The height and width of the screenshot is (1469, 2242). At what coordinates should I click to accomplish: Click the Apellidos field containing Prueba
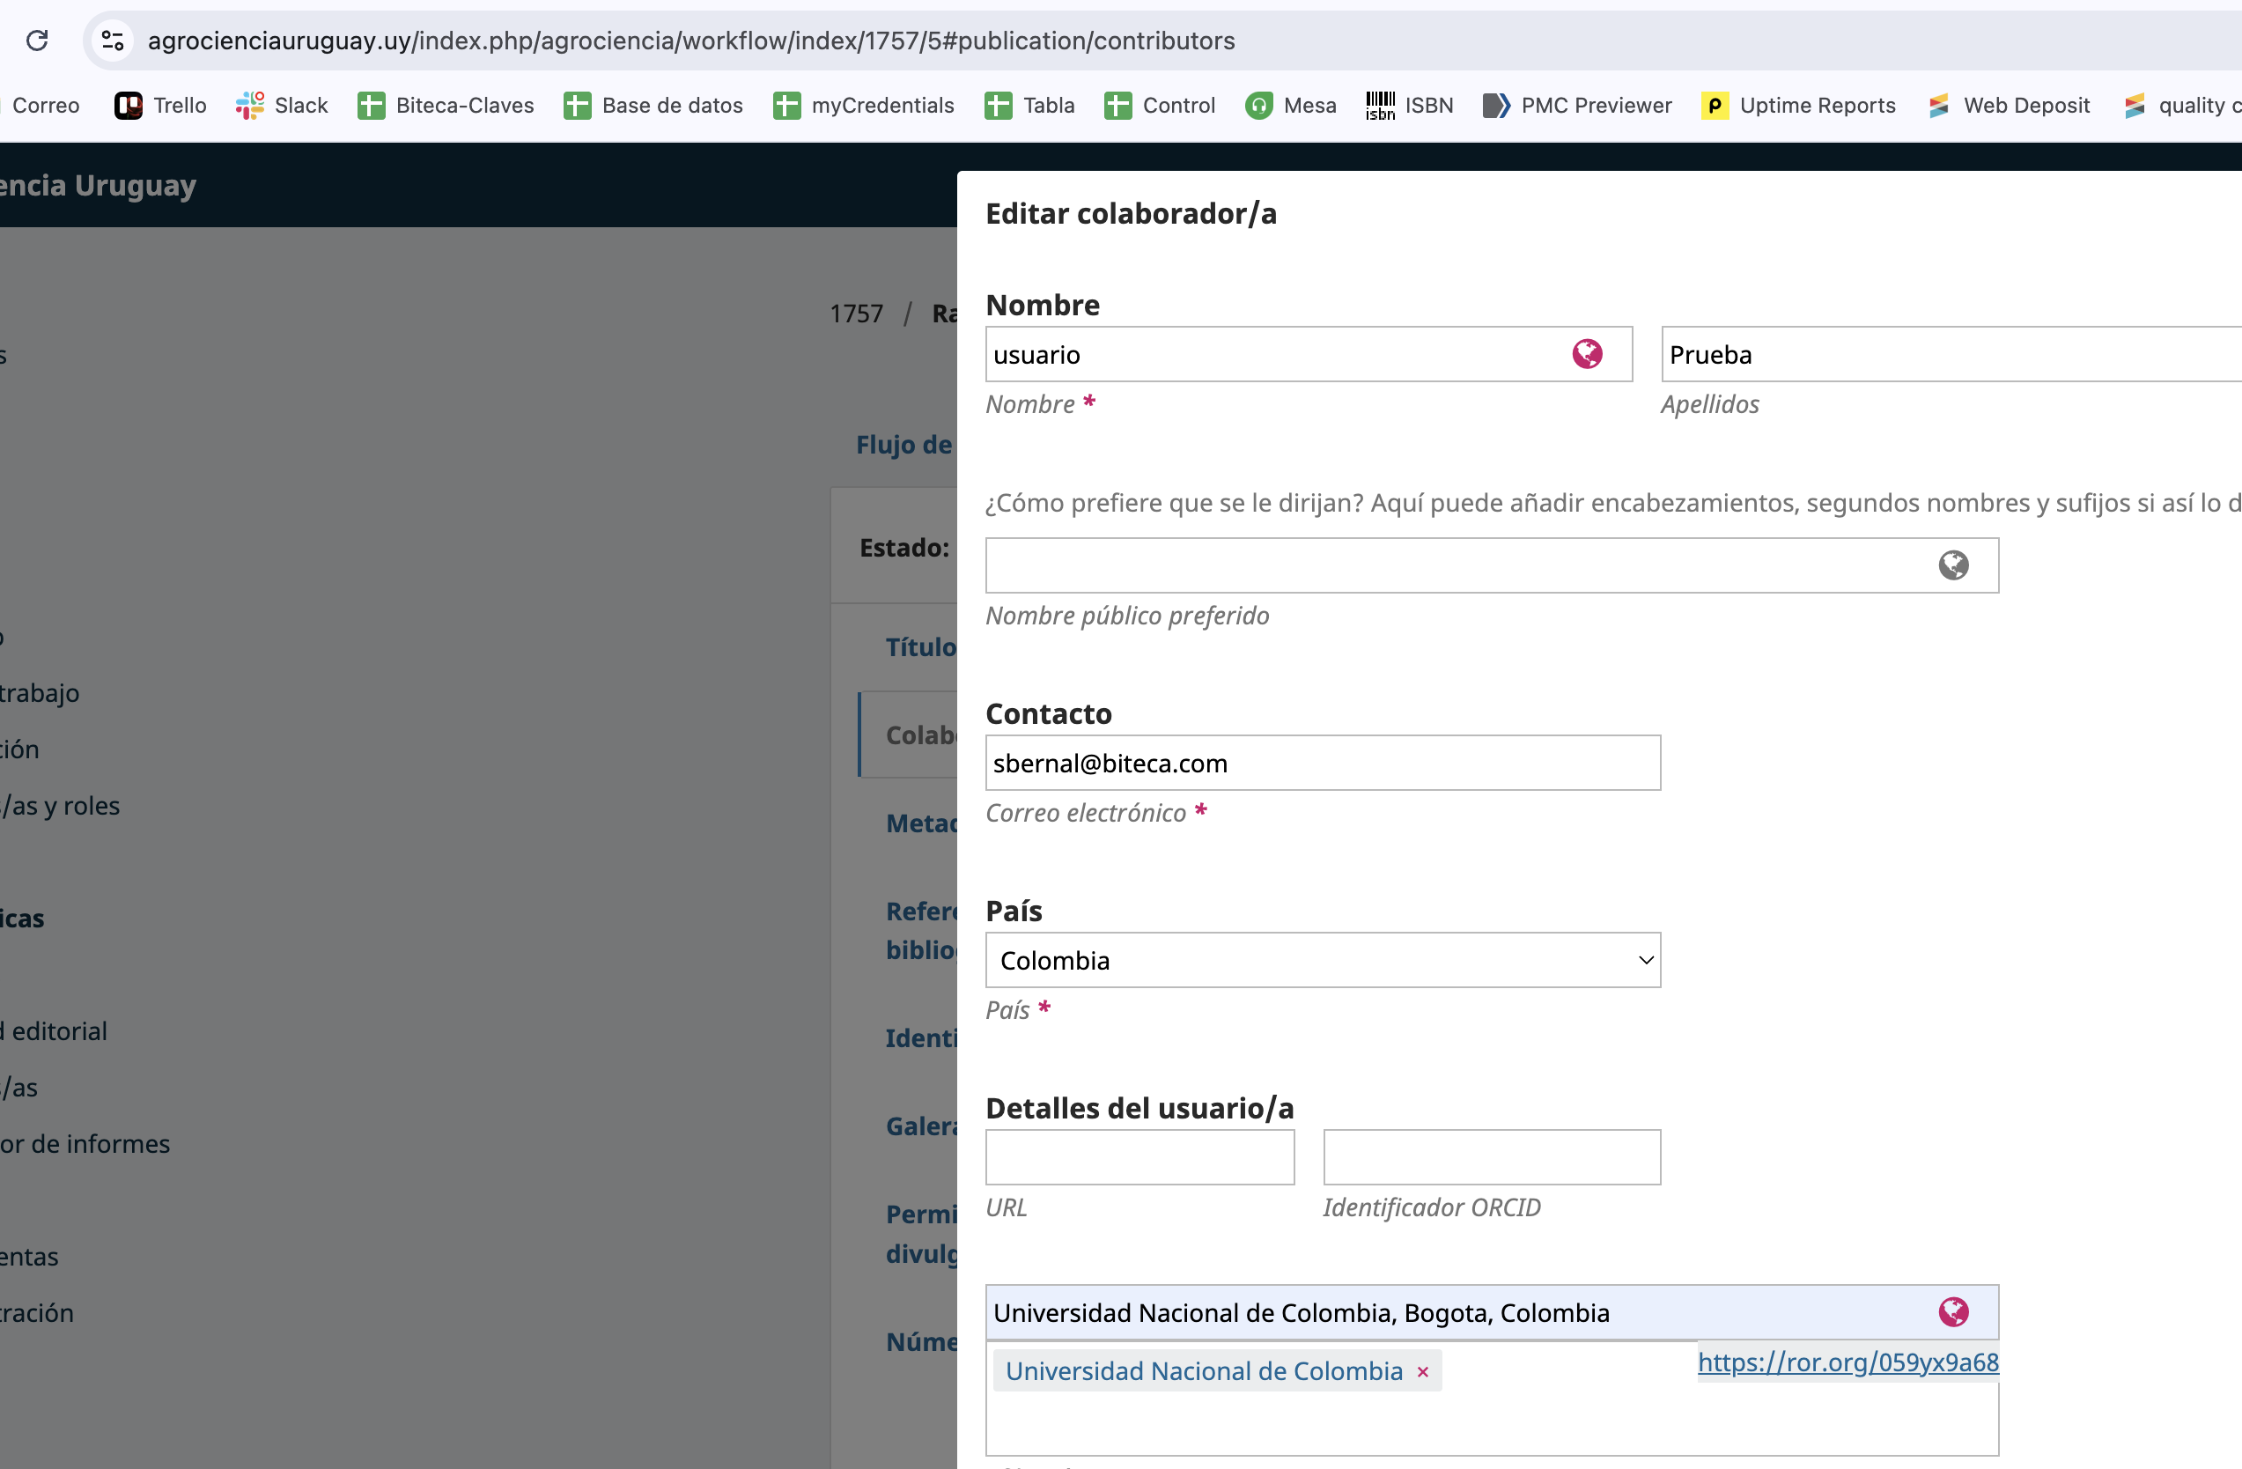1950,354
